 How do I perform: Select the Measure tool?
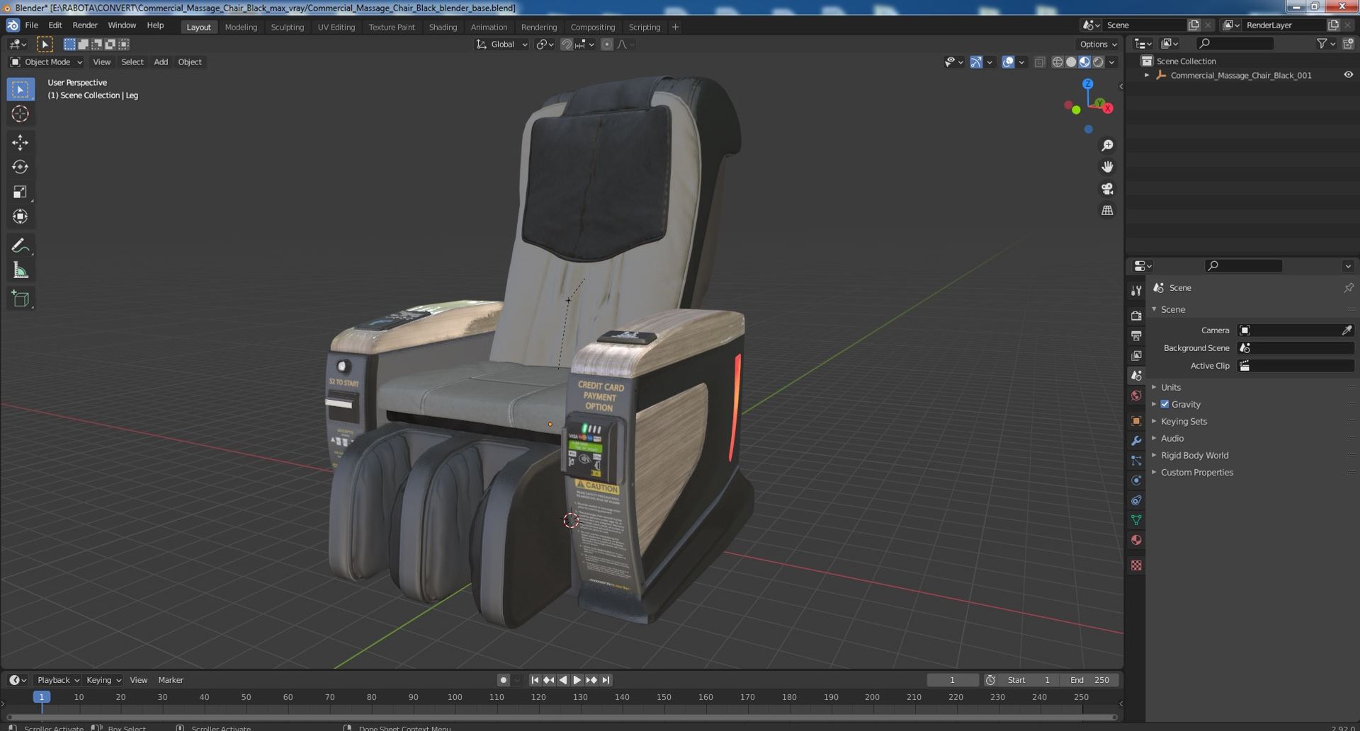point(20,270)
